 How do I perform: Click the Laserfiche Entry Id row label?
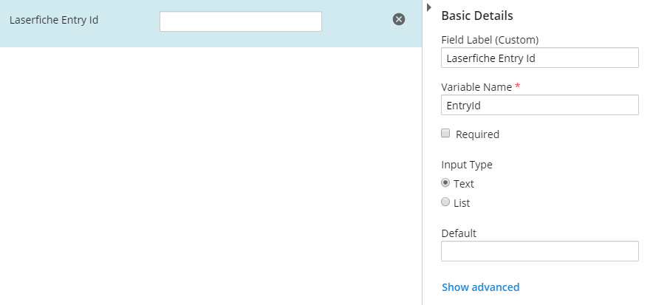tap(54, 20)
